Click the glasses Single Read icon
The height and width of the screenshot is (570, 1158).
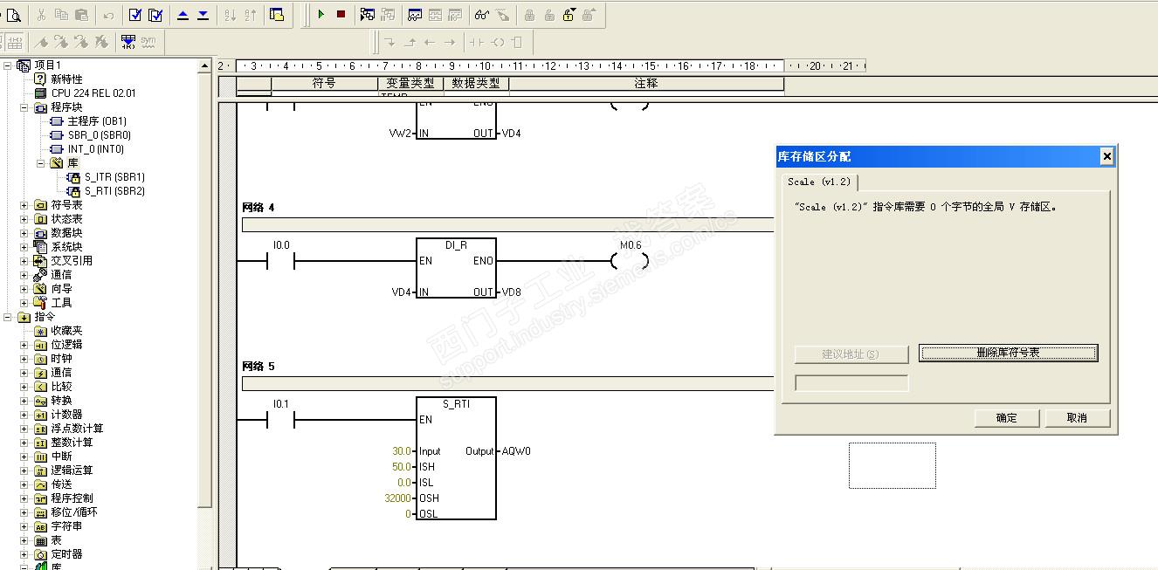click(481, 15)
